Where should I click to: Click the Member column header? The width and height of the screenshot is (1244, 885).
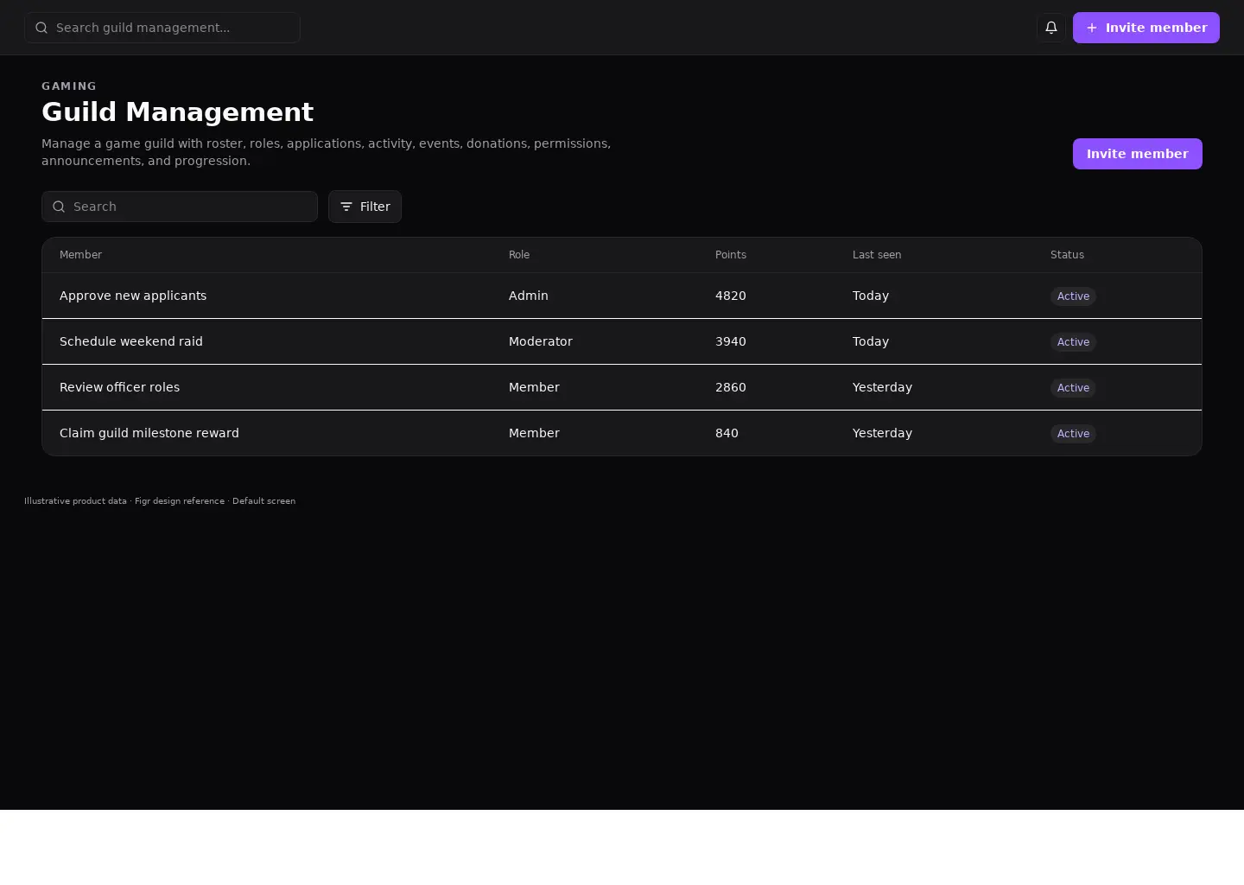[x=80, y=255]
